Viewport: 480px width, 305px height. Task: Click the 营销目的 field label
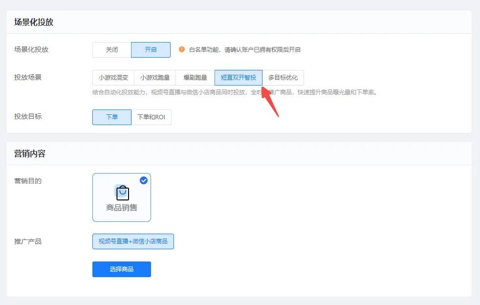(28, 181)
